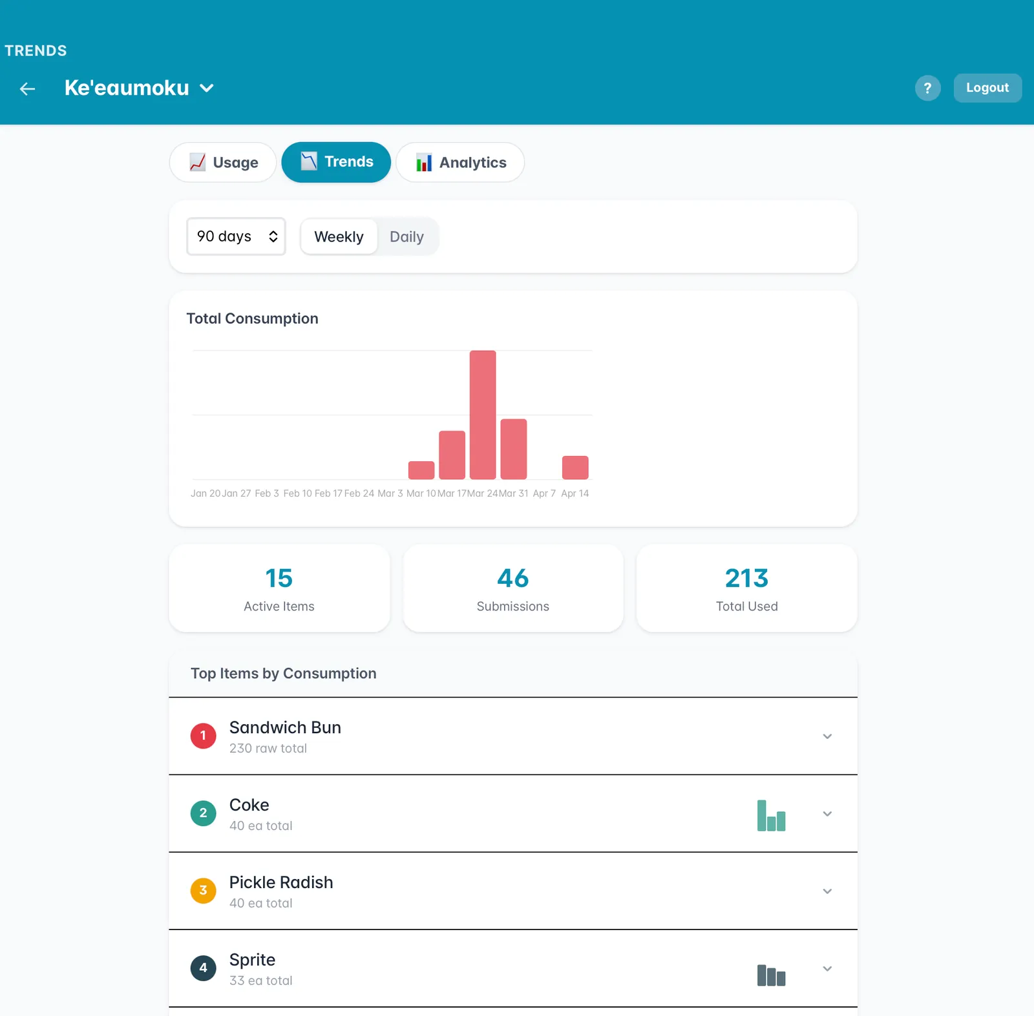Open the Ke'eaumoku location dropdown
The width and height of the screenshot is (1034, 1016).
pyautogui.click(x=139, y=88)
